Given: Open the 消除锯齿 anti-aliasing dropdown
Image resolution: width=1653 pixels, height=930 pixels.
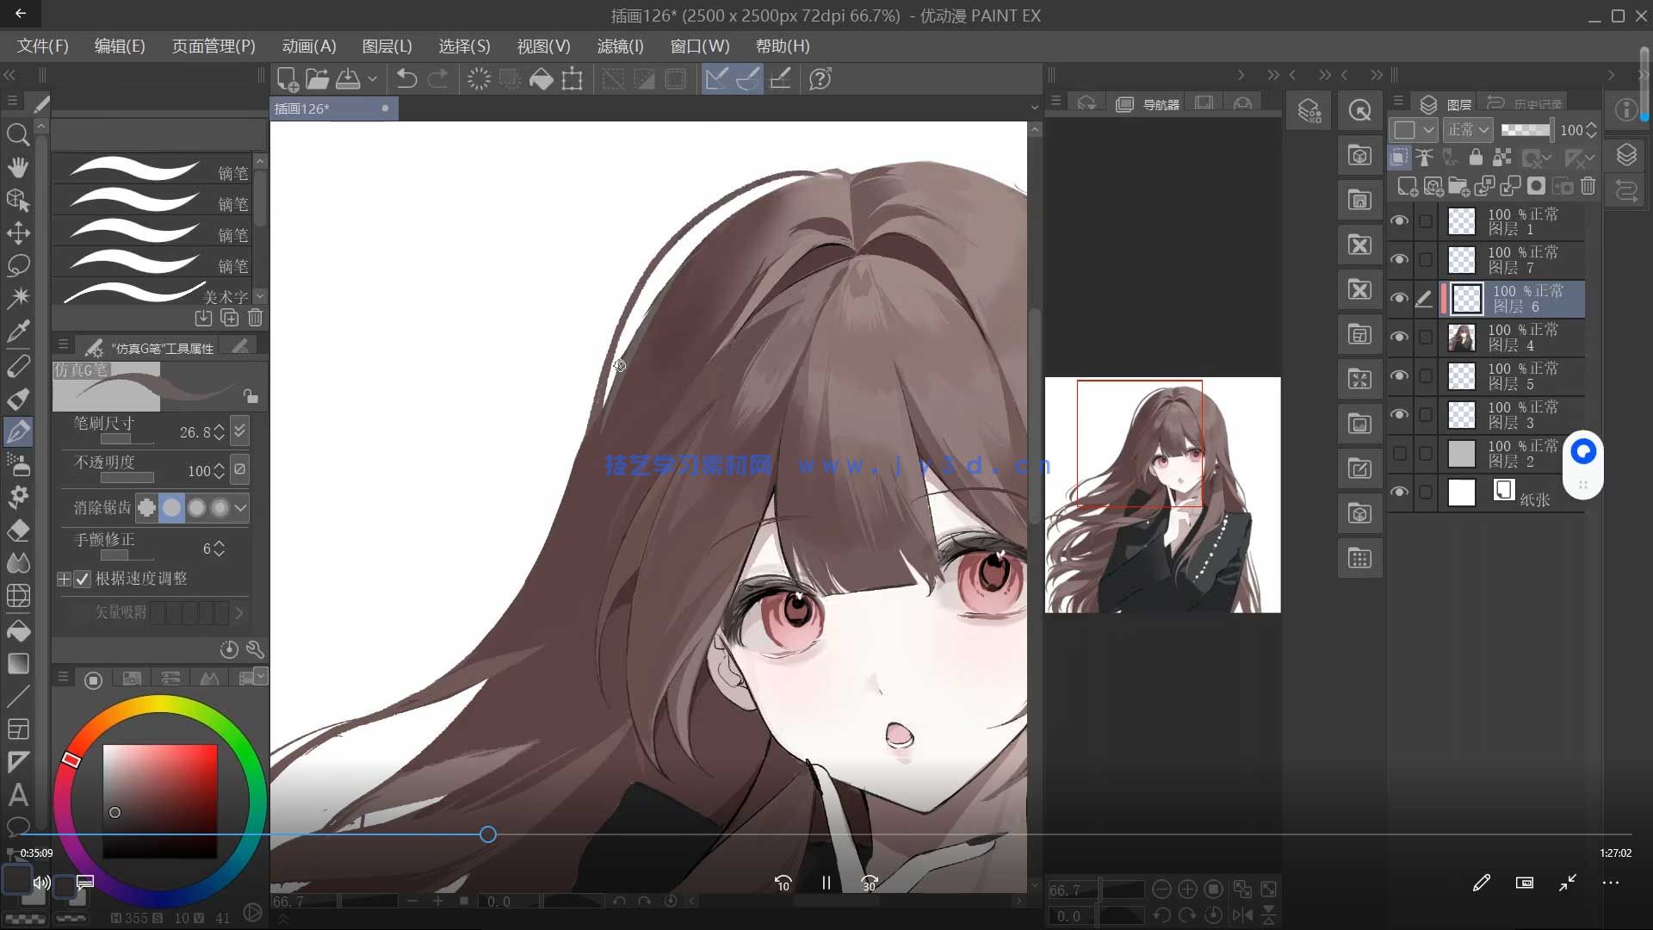Looking at the screenshot, I should [x=241, y=508].
